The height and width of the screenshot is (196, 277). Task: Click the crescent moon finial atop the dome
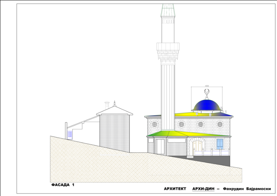(x=207, y=92)
